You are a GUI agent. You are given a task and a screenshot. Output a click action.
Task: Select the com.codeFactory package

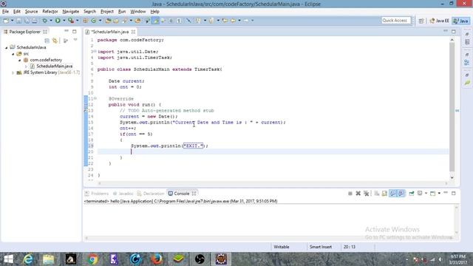point(46,60)
